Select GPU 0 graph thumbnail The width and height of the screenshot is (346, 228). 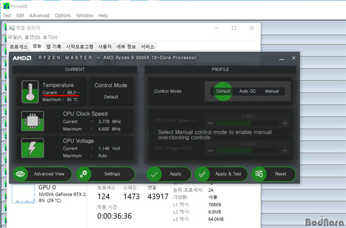[23, 194]
